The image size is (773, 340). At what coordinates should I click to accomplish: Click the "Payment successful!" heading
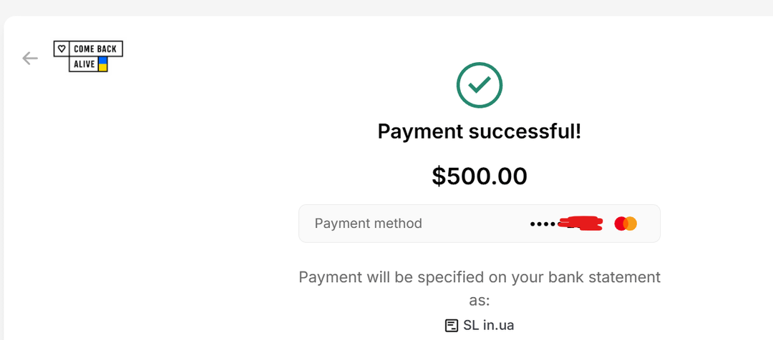pyautogui.click(x=480, y=131)
